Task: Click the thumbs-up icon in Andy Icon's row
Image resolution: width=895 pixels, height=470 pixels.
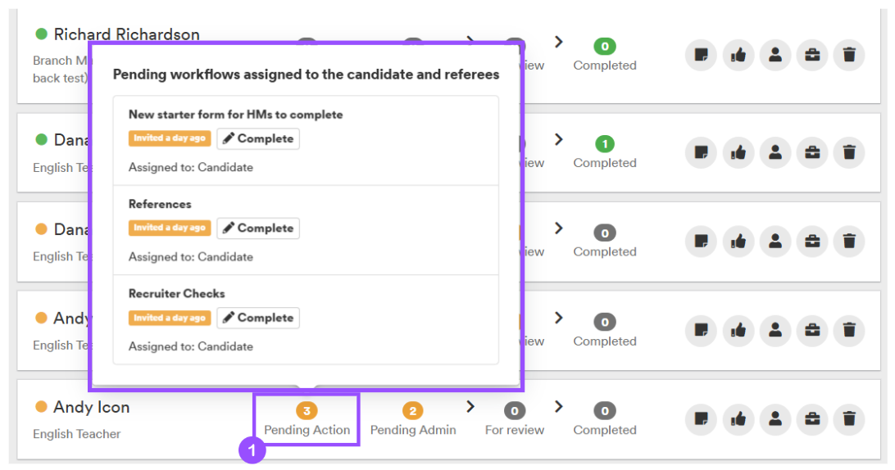Action: [x=738, y=419]
